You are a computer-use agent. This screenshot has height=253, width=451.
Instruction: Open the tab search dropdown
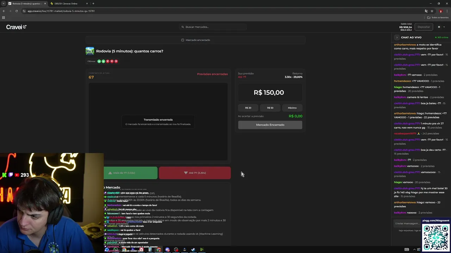(3, 4)
